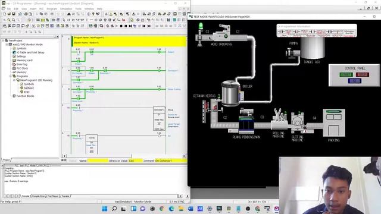Screen dimensions: 381x214
Task: Click the Error log icon in project tree
Action: tap(14, 64)
